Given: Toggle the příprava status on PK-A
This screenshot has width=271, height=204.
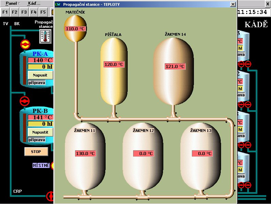Looking at the screenshot, I should pos(37,82).
